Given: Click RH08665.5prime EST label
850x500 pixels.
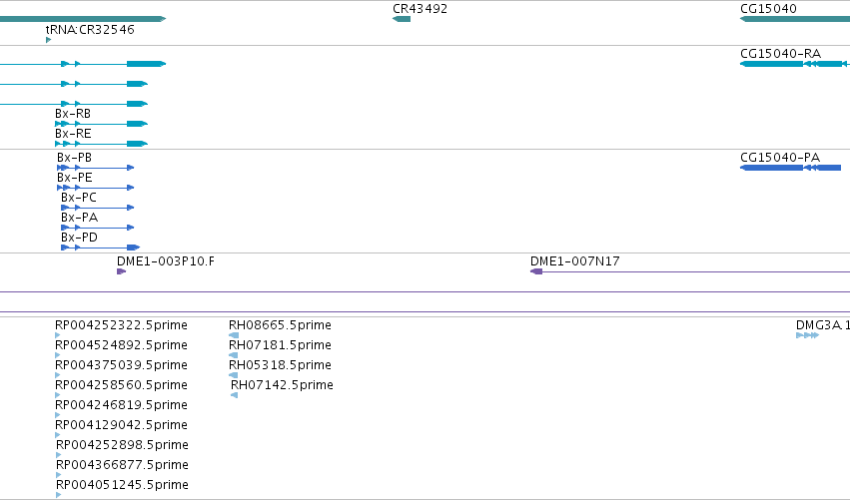Looking at the screenshot, I should pos(281,325).
